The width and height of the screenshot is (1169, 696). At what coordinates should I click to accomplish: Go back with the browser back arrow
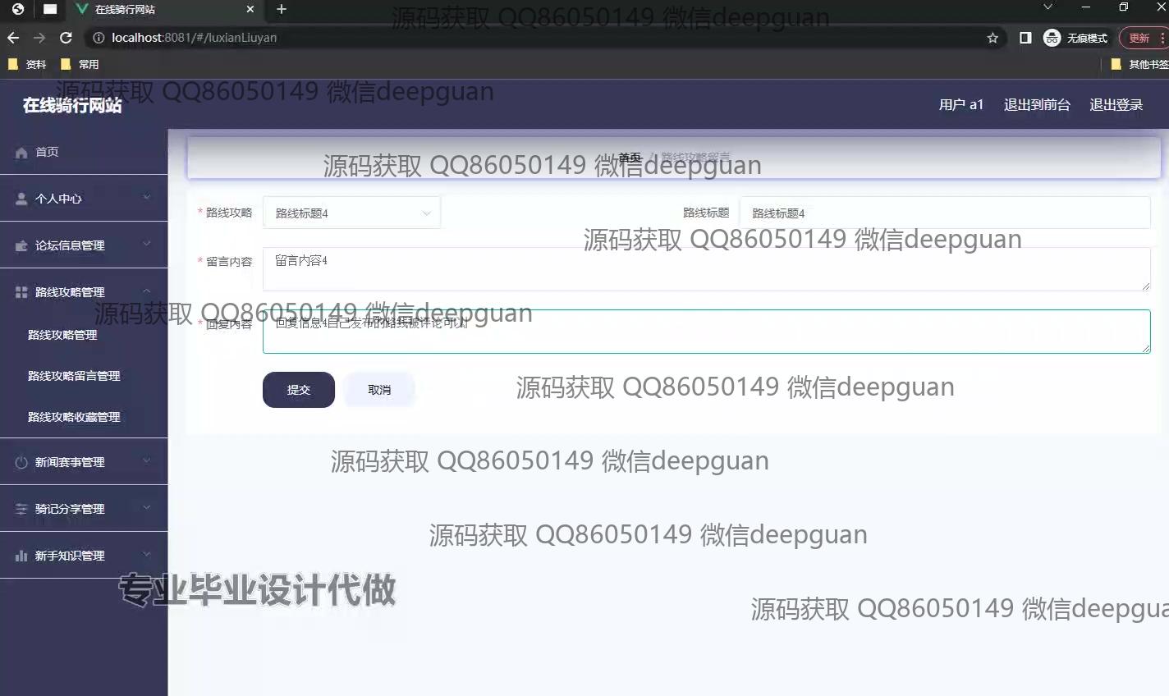13,38
